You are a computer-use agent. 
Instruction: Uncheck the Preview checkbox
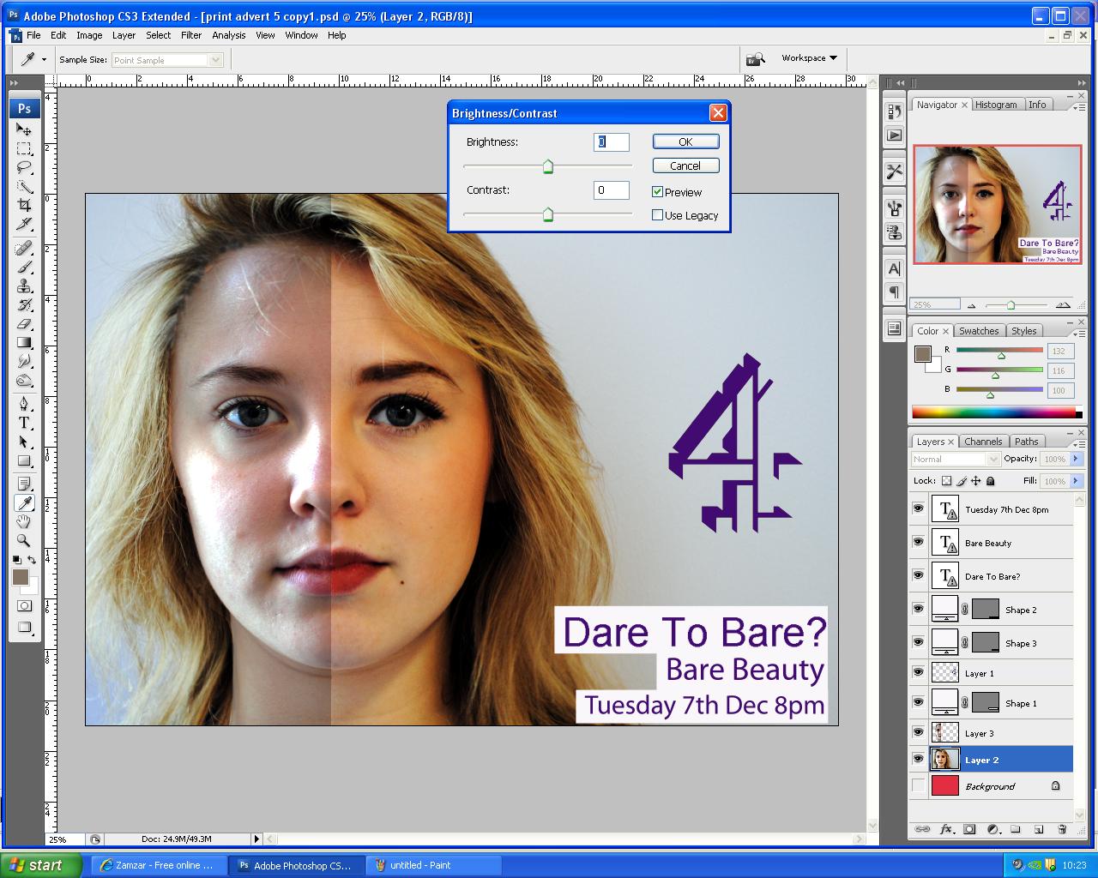(x=658, y=192)
